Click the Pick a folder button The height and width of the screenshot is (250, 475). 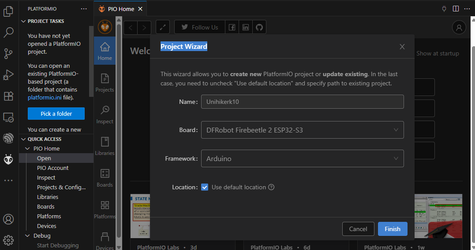56,114
